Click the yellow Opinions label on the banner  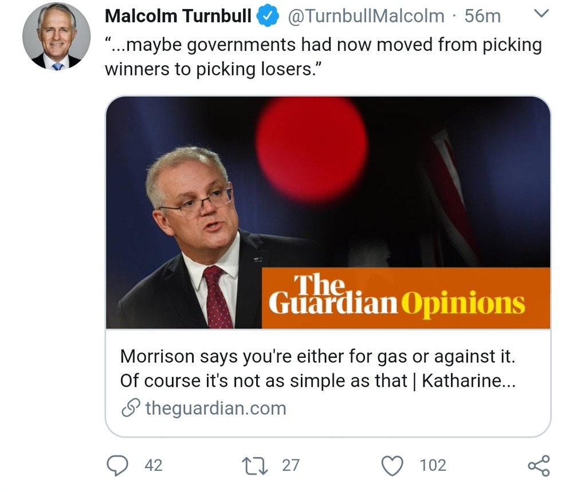(x=463, y=304)
